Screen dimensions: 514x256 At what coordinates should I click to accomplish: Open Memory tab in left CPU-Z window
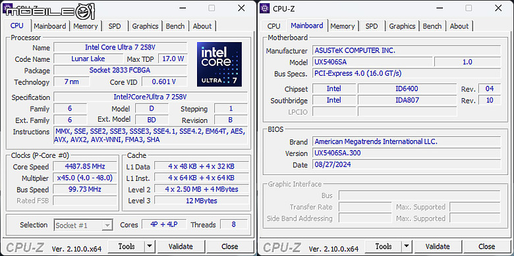[85, 26]
